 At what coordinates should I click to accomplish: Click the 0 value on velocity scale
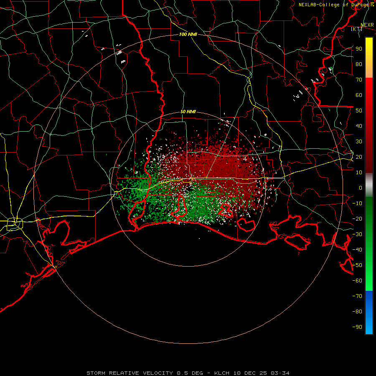[361, 188]
